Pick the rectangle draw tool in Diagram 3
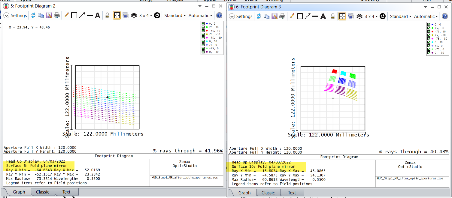452x198 pixels. point(300,16)
